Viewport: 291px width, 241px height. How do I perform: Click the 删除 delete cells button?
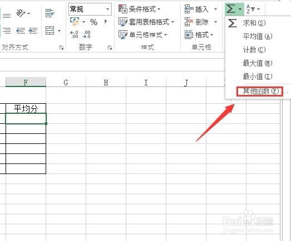196,22
